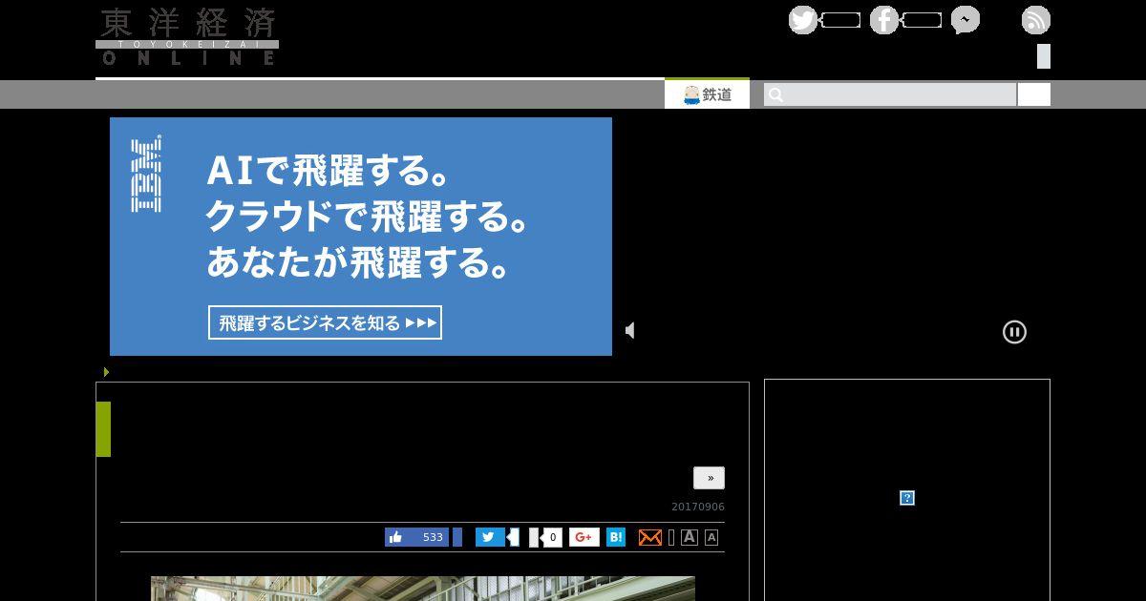Open the IBM advertisement banner
The image size is (1146, 601).
coord(361,237)
